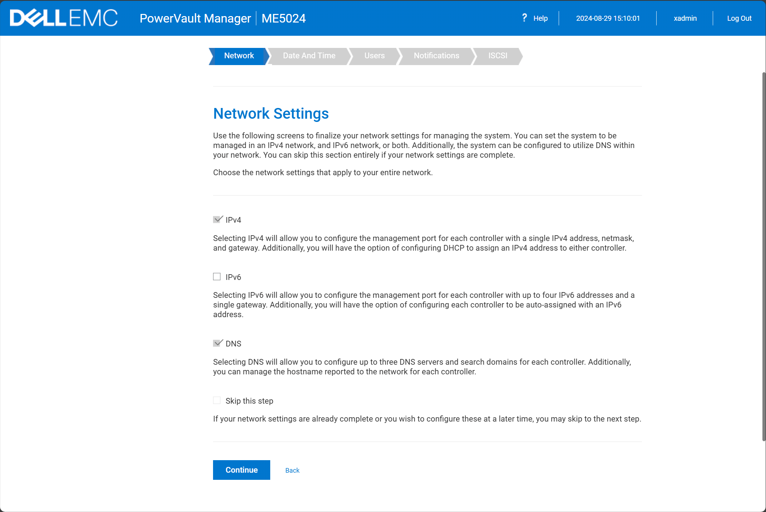Click the Back link

pos(292,471)
